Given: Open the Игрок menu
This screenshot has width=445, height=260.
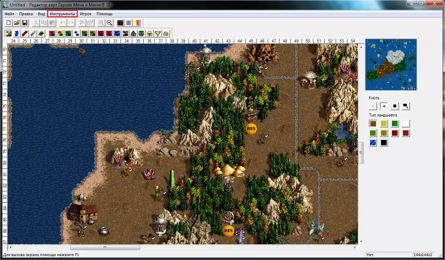Looking at the screenshot, I should [86, 14].
